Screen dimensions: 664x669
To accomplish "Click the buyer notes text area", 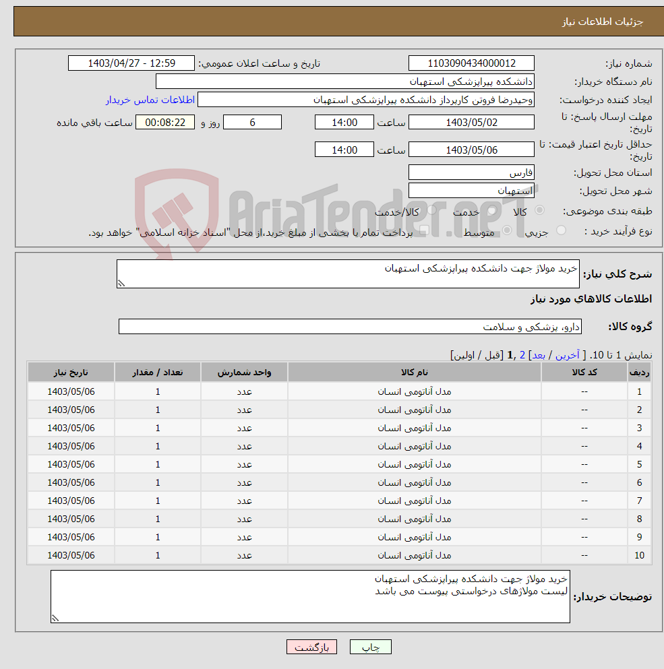I will (311, 596).
